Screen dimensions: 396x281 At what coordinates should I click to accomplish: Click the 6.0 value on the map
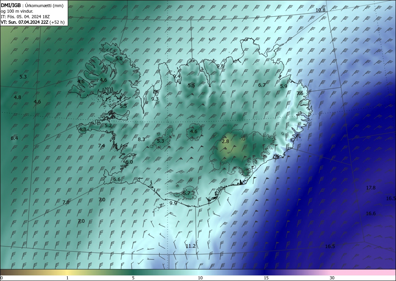pos(129,162)
